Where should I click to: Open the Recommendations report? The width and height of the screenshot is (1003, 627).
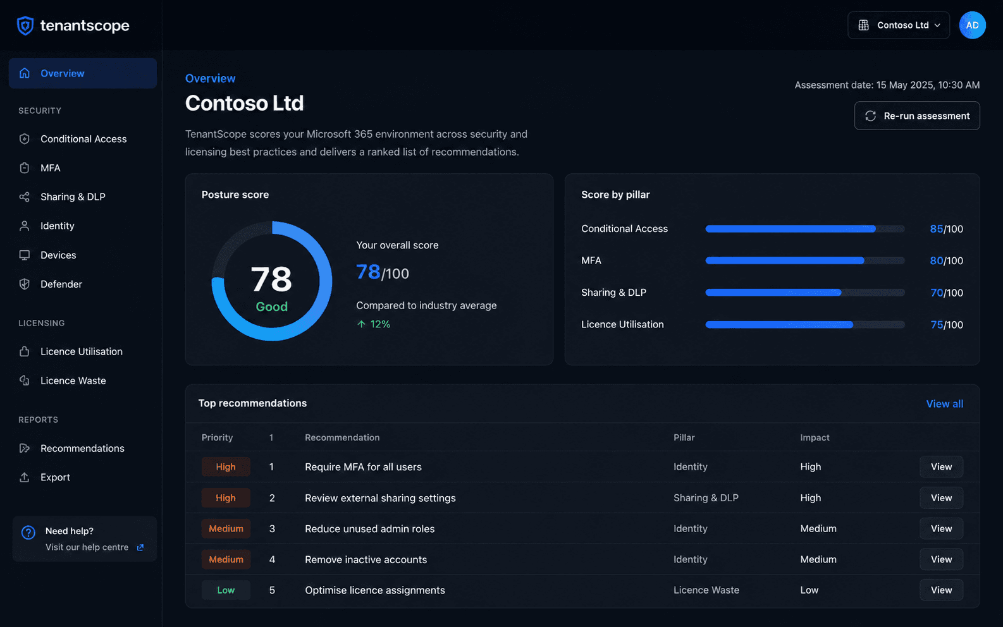click(x=83, y=448)
